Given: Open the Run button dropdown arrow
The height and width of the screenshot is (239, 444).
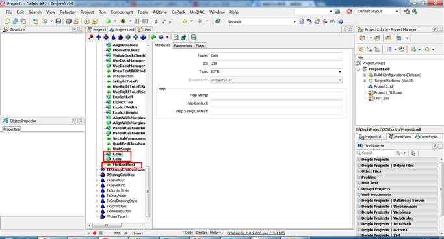Looking at the screenshot, I should point(115,21).
